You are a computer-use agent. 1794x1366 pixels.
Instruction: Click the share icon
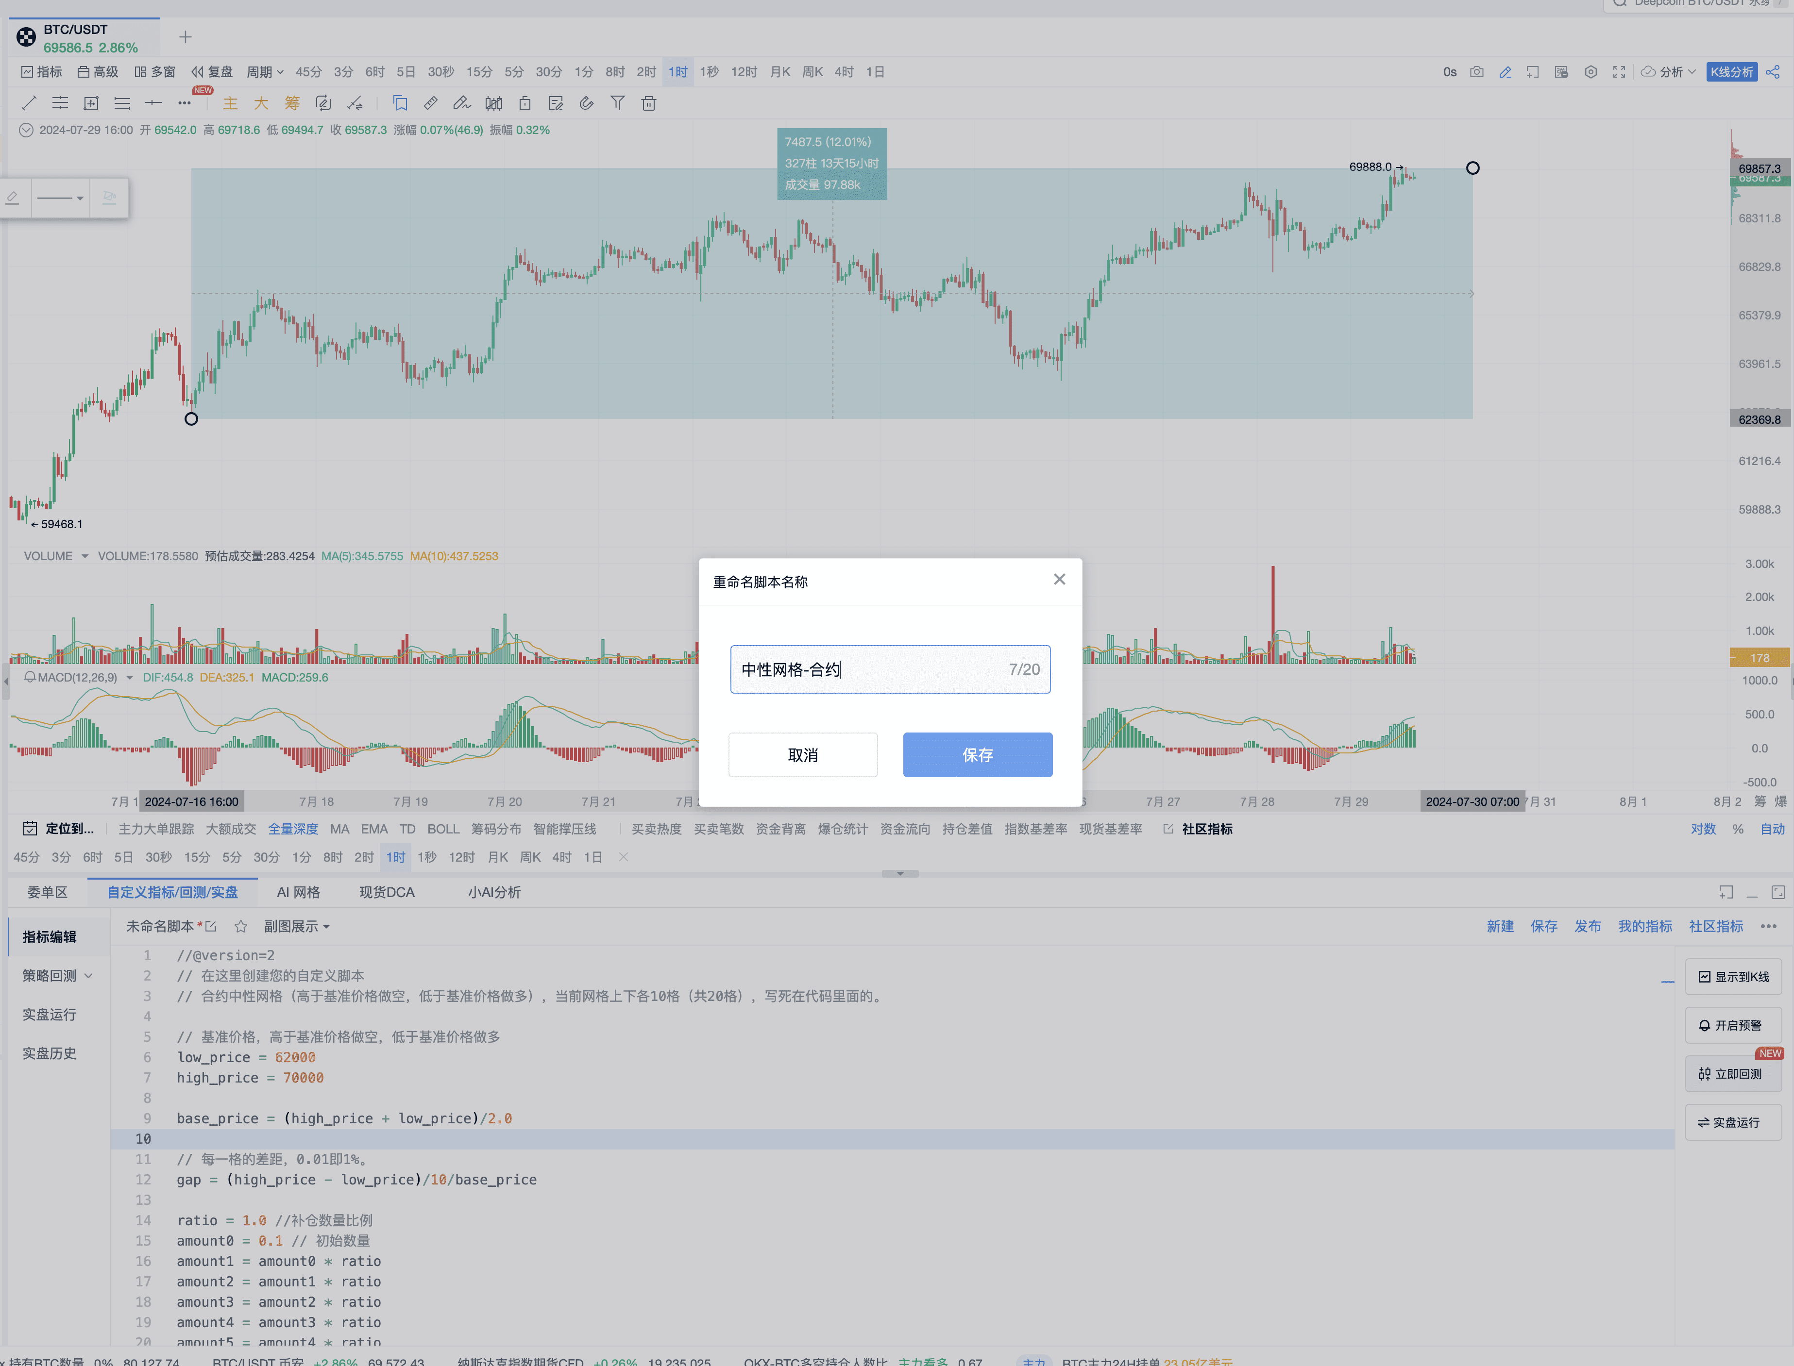pyautogui.click(x=1773, y=71)
